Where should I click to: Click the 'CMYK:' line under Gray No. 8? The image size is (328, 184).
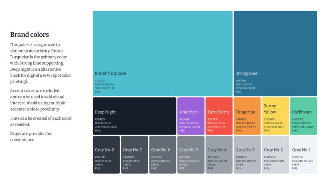(x=99, y=164)
